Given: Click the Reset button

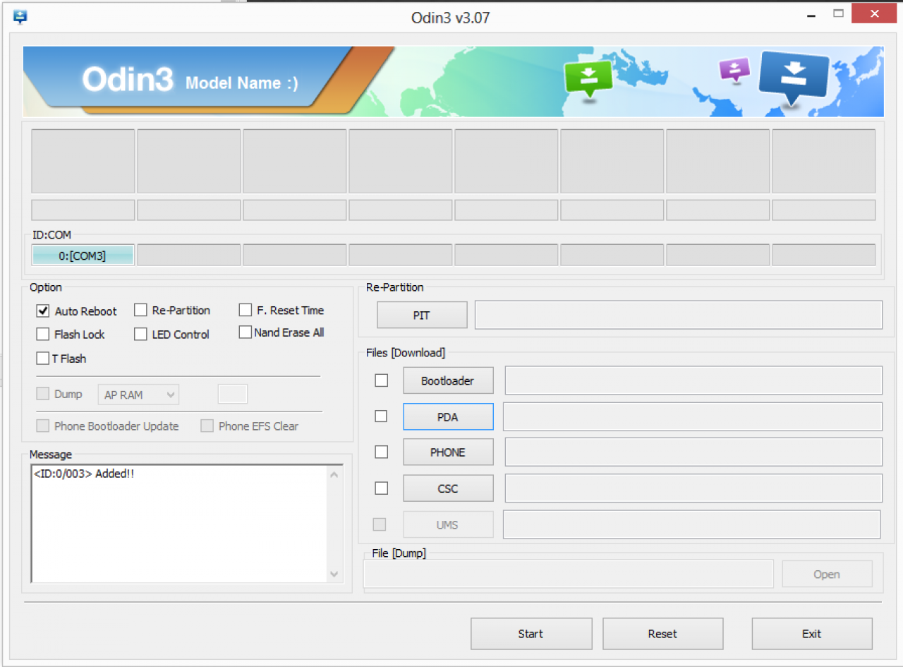Looking at the screenshot, I should pos(663,634).
